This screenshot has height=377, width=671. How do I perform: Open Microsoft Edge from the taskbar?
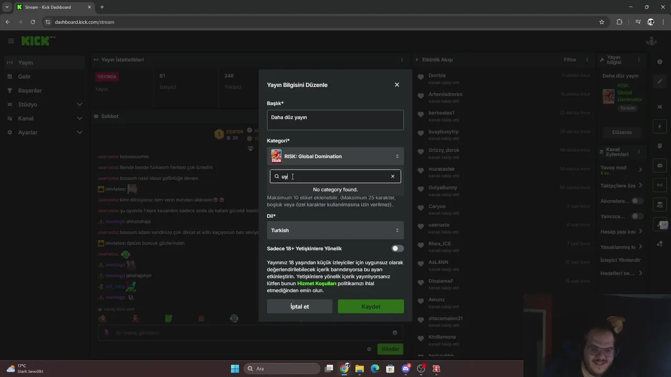(x=375, y=369)
